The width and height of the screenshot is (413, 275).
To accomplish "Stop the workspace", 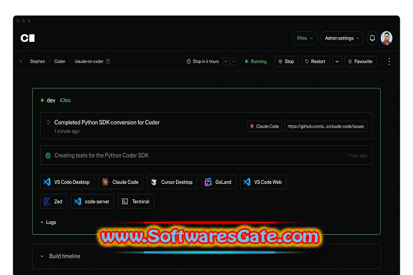I will [x=286, y=61].
